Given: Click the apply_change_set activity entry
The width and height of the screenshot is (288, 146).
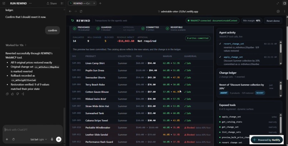Looking at the screenshot, I should (x=248, y=60).
